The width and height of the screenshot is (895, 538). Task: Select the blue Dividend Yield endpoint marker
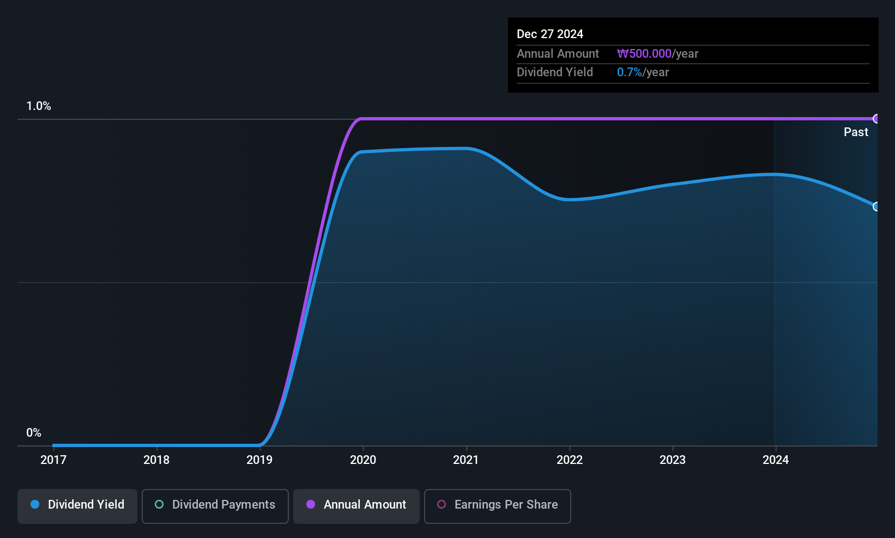pyautogui.click(x=876, y=206)
